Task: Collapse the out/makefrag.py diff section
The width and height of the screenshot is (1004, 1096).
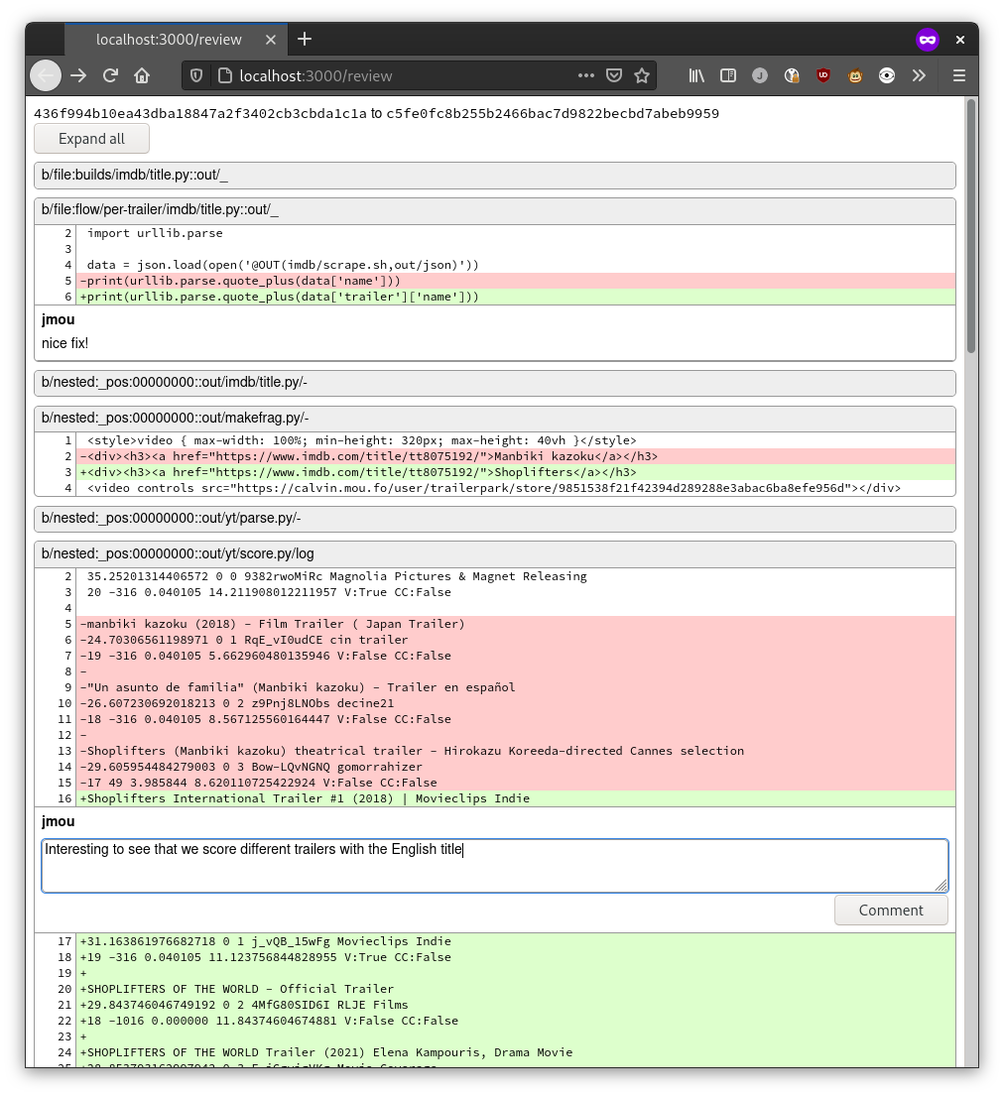Action: click(494, 419)
